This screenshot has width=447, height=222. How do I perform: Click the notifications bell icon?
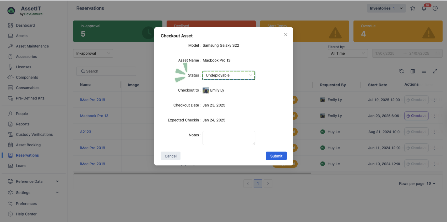pos(424,8)
